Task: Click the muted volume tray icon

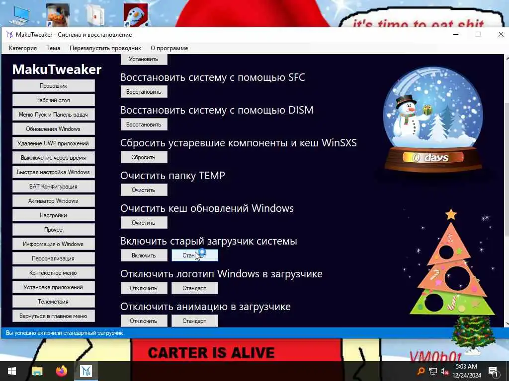Action: click(444, 372)
